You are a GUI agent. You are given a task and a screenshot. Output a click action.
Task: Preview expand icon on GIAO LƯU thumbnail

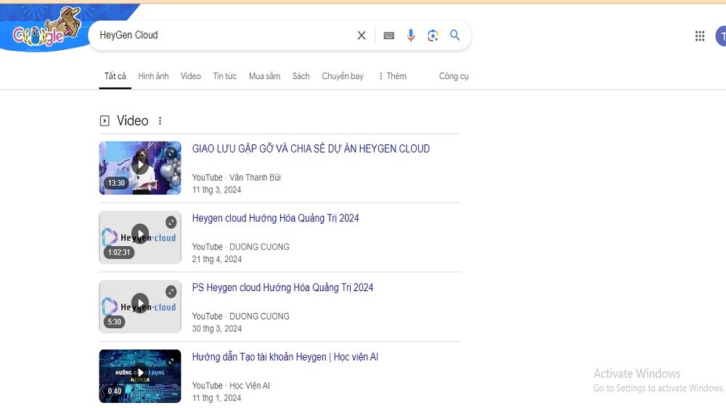pos(171,153)
